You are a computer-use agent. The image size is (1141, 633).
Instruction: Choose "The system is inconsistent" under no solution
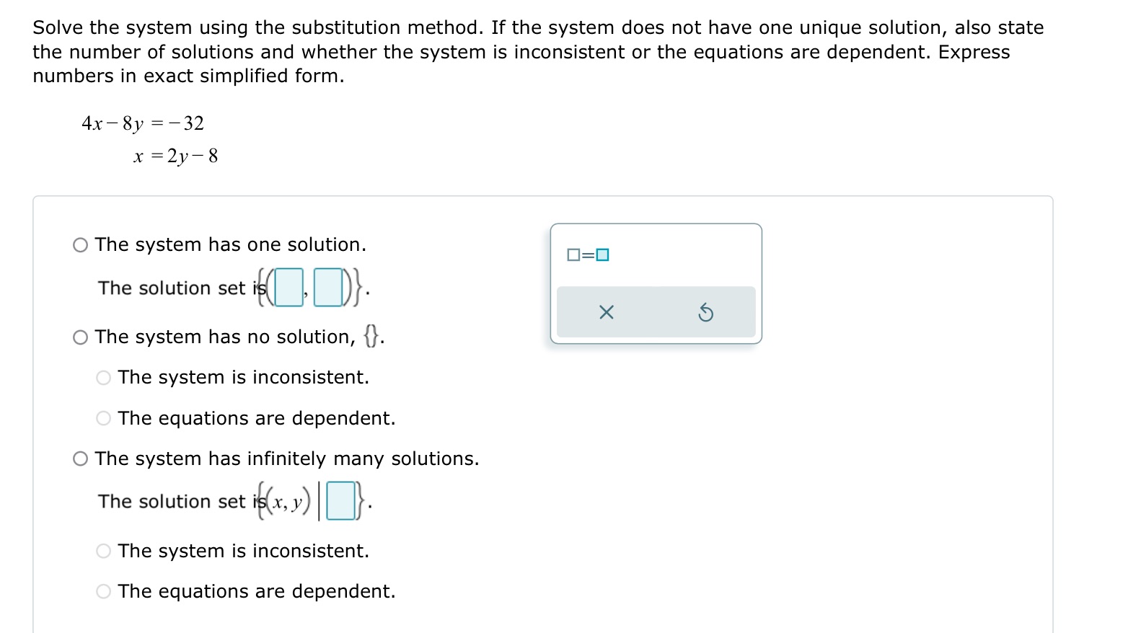tap(103, 376)
